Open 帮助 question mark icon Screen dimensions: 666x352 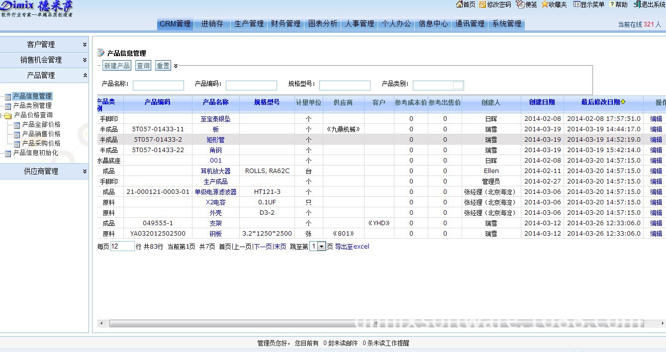coord(611,4)
